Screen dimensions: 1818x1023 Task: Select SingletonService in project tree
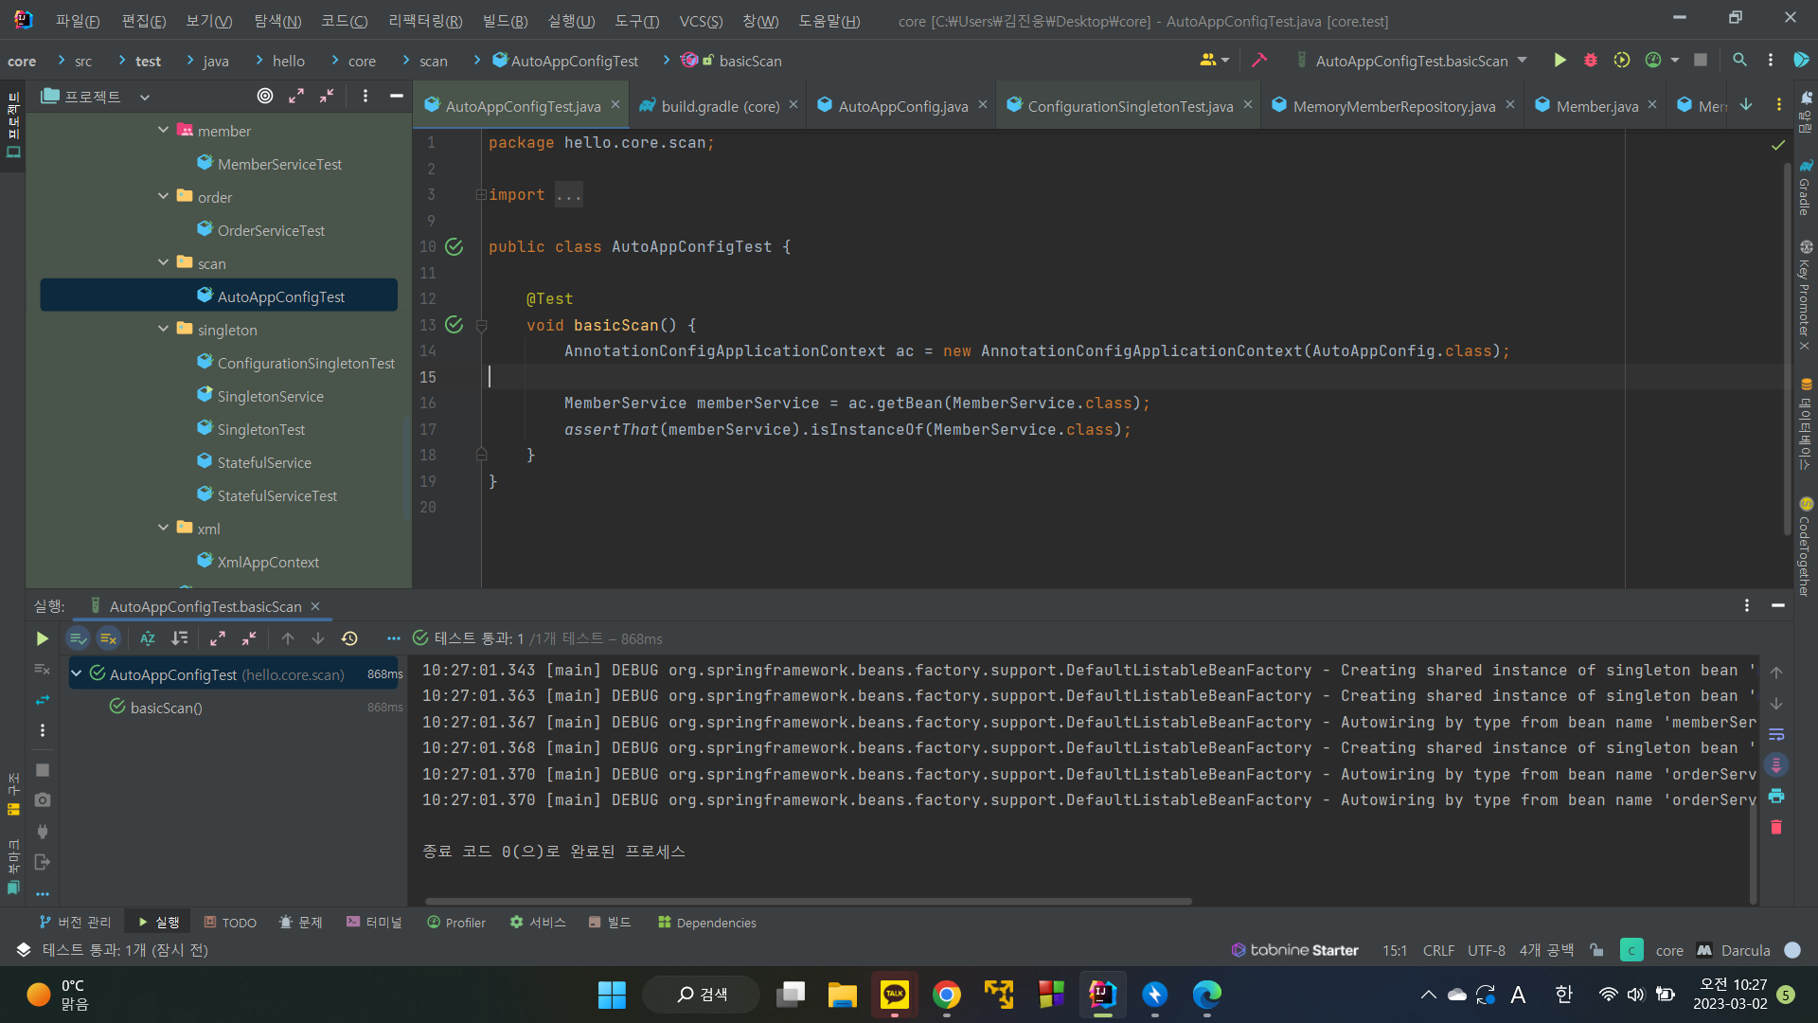pos(270,396)
